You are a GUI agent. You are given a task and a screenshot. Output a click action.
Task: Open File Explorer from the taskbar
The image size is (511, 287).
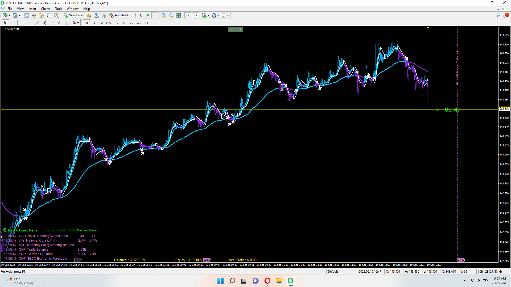pos(279,281)
